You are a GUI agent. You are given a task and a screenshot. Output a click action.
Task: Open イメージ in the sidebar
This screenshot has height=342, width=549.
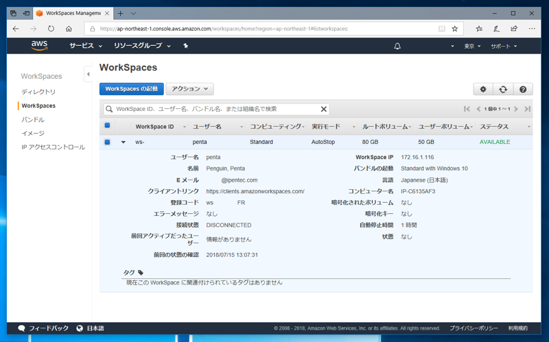click(x=33, y=133)
